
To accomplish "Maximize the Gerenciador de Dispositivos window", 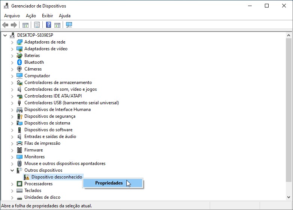I will [267, 6].
